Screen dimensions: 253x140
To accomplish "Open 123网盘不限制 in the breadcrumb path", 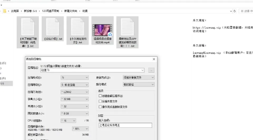I will [x=51, y=11].
